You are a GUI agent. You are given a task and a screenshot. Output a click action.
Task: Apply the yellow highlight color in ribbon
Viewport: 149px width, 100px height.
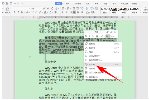click(45, 12)
